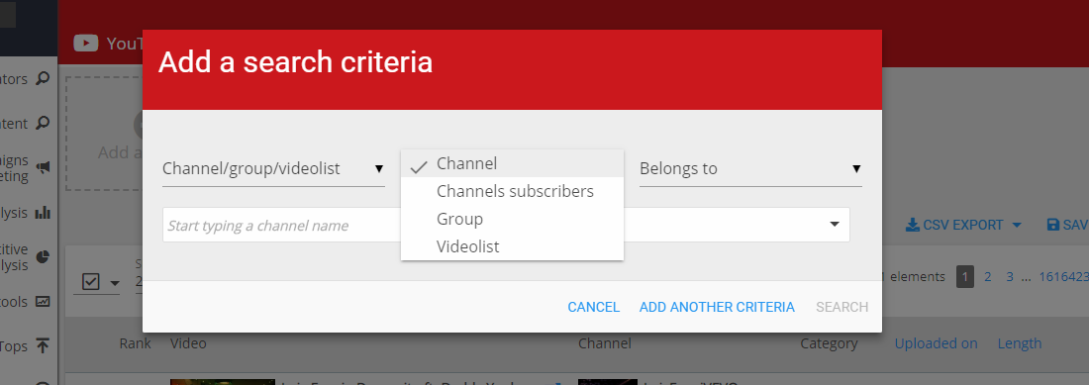Click the Category column header
Screen dimensions: 1089x385
(x=829, y=343)
